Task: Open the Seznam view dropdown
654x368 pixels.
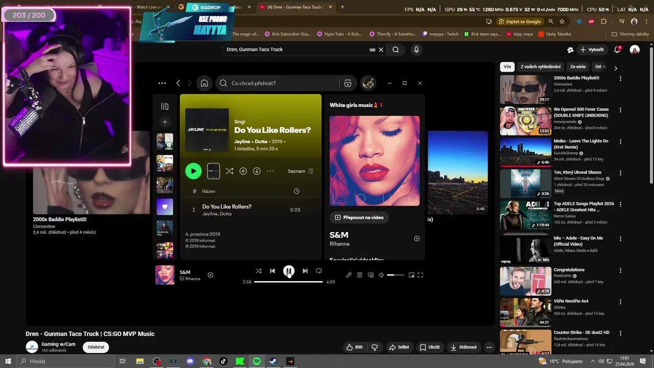Action: 300,171
